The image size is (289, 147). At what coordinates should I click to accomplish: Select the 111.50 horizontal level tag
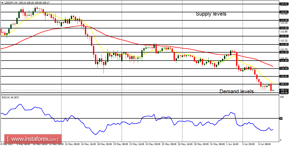284,52
